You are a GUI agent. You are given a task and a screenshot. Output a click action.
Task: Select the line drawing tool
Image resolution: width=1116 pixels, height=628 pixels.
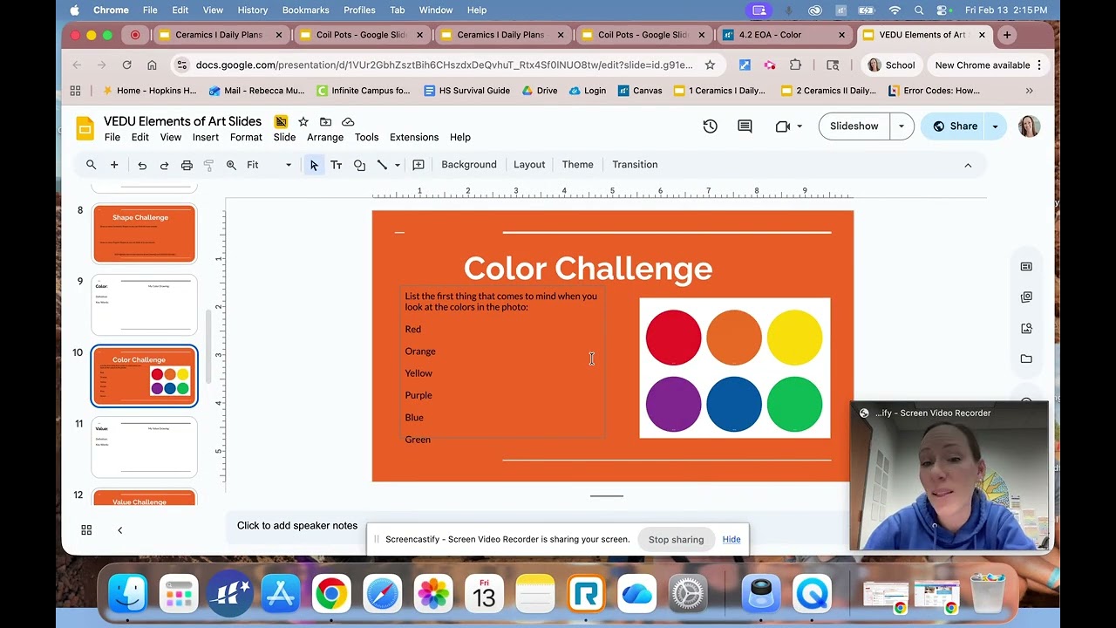tap(382, 165)
